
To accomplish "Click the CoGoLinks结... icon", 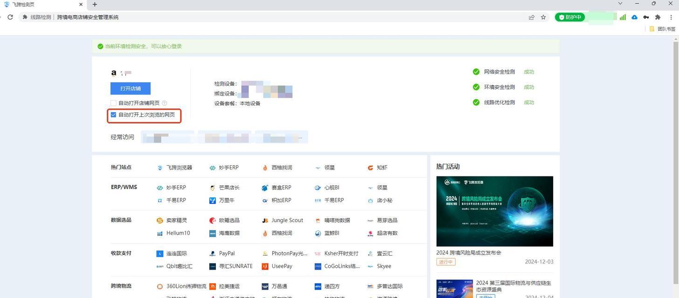I will (318, 266).
